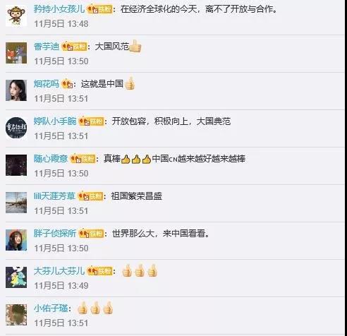Open 大芬儿大芬儿 cartoon dinosaur avatar
The height and width of the screenshot is (336, 347).
(x=16, y=277)
